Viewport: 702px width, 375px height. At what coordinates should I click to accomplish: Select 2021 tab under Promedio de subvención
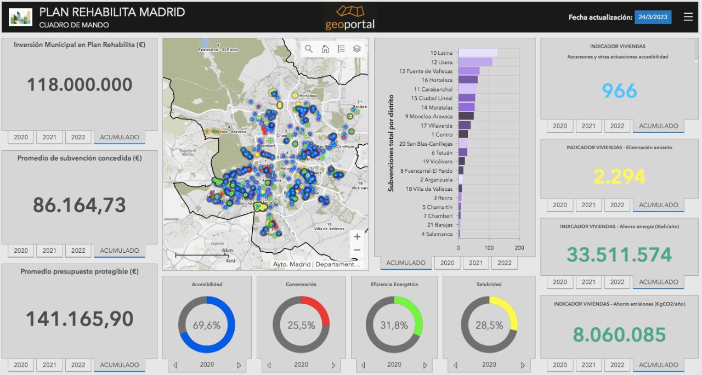tap(49, 251)
